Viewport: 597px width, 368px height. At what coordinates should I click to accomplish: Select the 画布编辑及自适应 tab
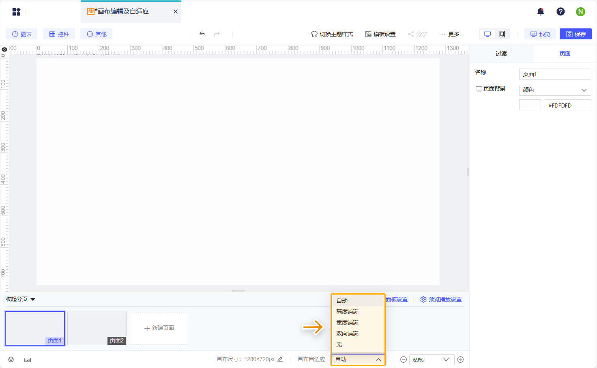pyautogui.click(x=131, y=11)
